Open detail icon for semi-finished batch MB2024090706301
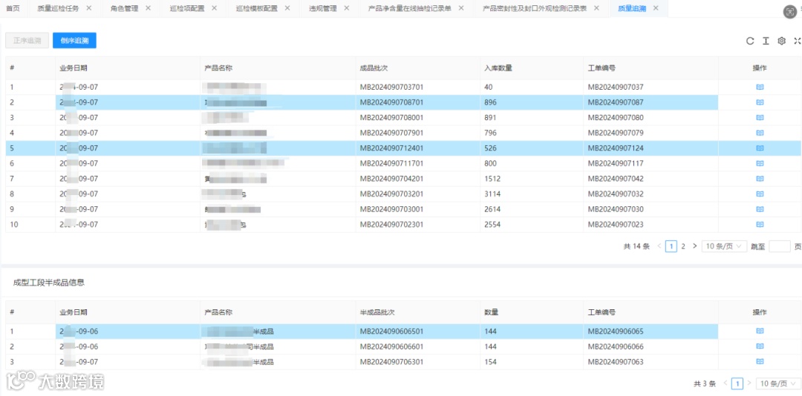The image size is (802, 396). [x=760, y=362]
